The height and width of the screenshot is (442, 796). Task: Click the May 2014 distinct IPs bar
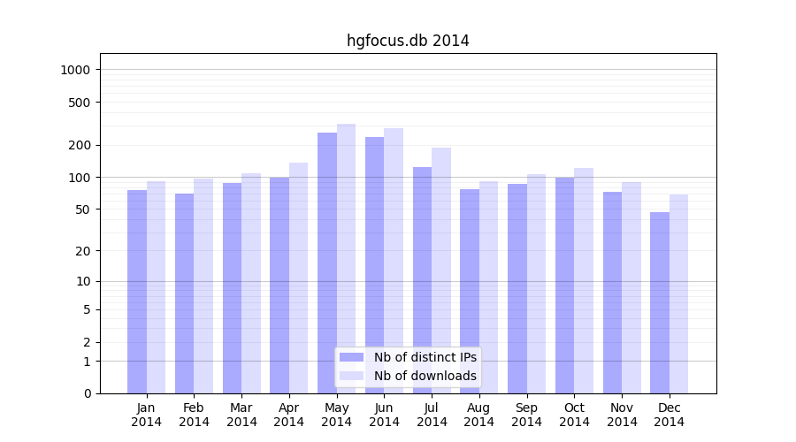click(x=327, y=263)
